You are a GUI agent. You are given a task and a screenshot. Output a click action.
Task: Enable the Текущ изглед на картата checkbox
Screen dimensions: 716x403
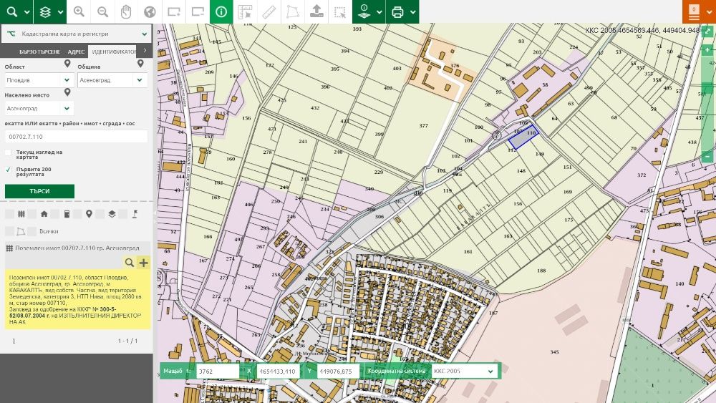pyautogui.click(x=8, y=152)
